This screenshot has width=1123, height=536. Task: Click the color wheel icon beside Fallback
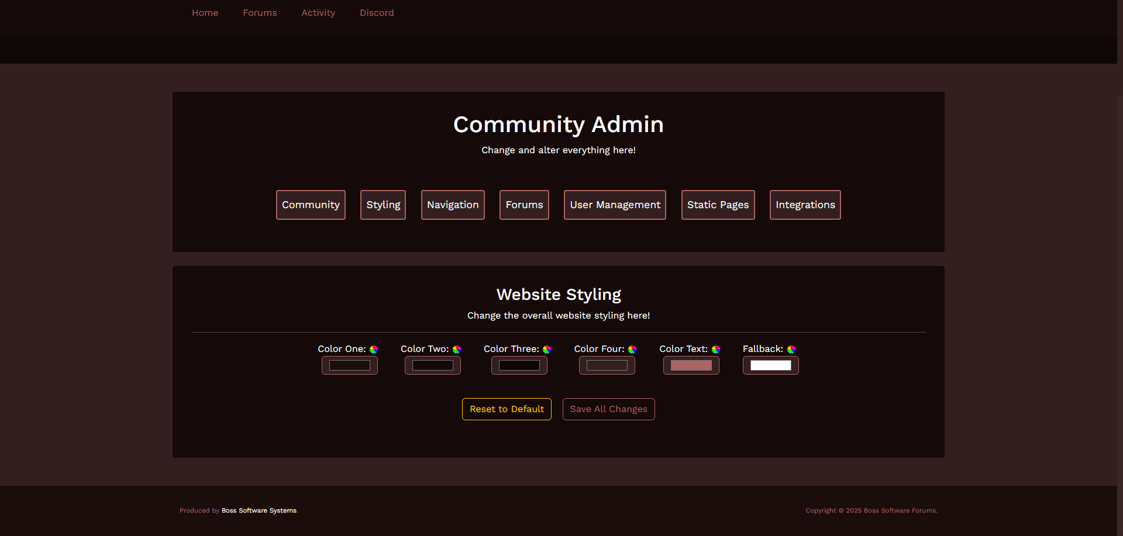coord(791,350)
